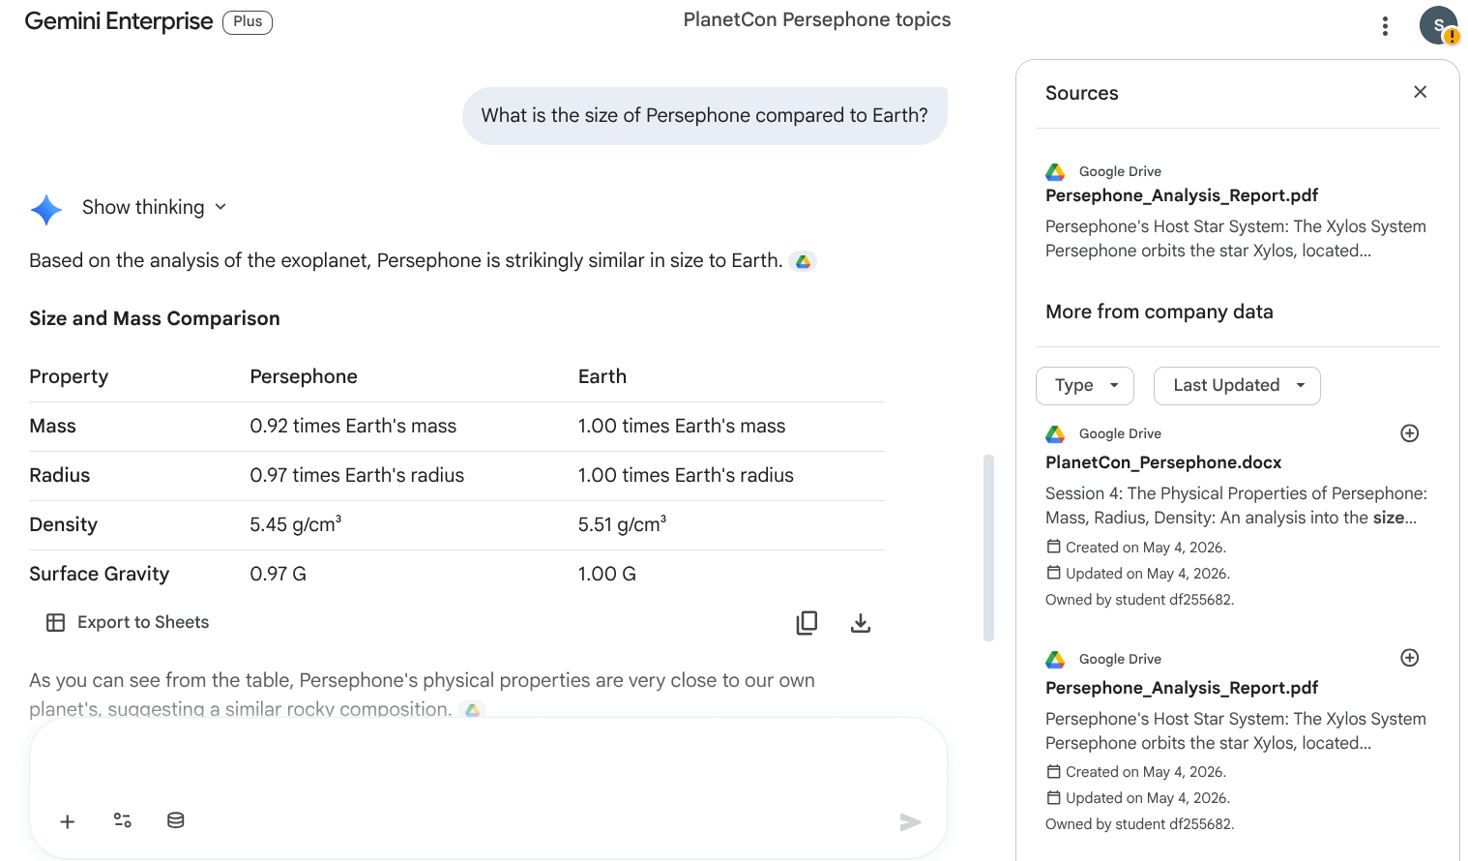
Task: Open Drive citation chip after rocky composition
Action: pyautogui.click(x=472, y=709)
